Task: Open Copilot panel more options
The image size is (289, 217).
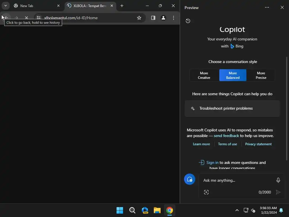Action: coord(267,7)
